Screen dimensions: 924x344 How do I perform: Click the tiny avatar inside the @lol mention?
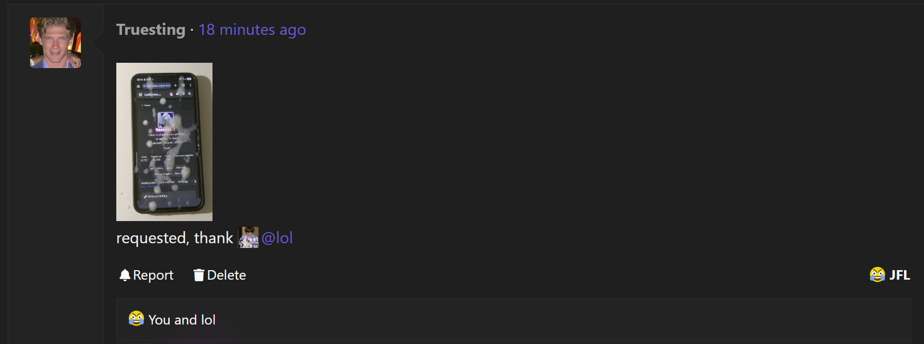(x=248, y=238)
